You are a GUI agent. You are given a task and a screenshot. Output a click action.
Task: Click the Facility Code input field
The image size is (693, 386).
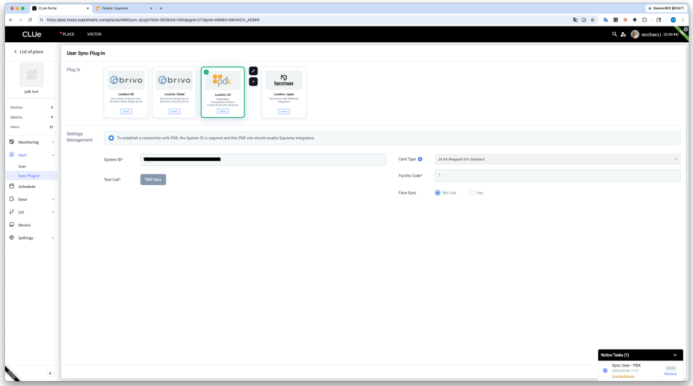557,176
